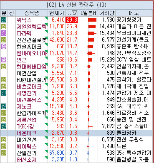Click the 신 badge icon for 제일일렉트릭
154x163 pixels.
tap(4, 26)
